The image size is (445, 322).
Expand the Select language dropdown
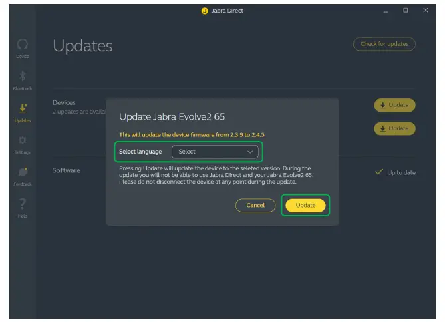pos(215,152)
